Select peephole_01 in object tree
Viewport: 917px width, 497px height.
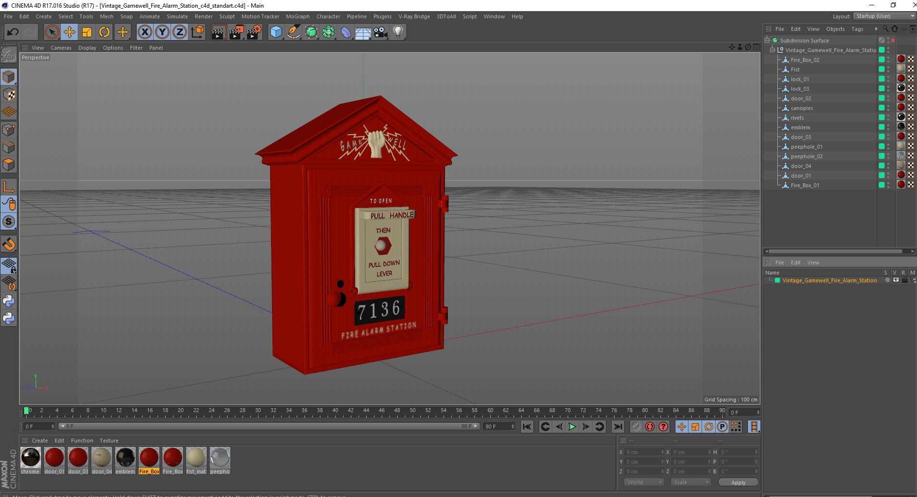[x=806, y=147]
